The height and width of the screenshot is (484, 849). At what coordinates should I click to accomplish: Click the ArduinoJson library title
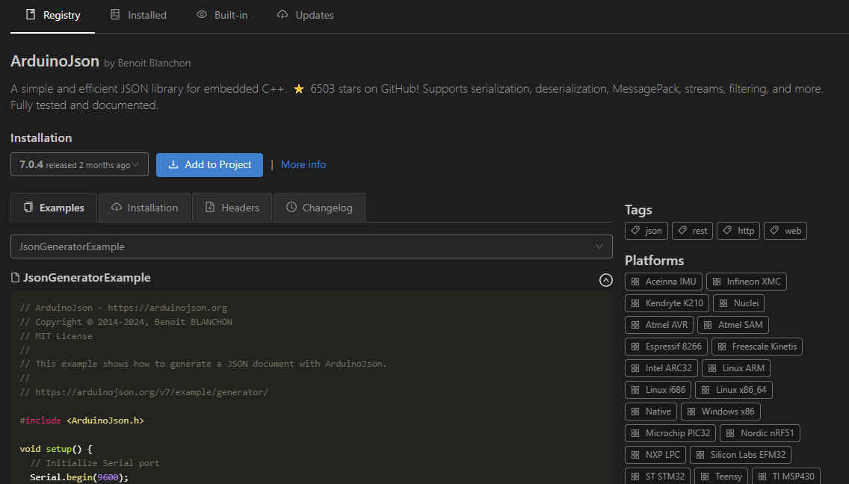pos(55,61)
